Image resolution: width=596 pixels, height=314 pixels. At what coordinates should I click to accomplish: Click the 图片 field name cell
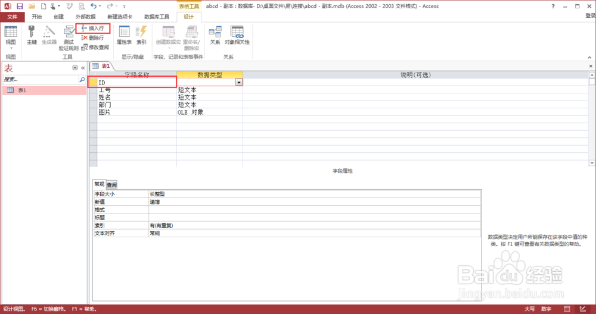(136, 112)
